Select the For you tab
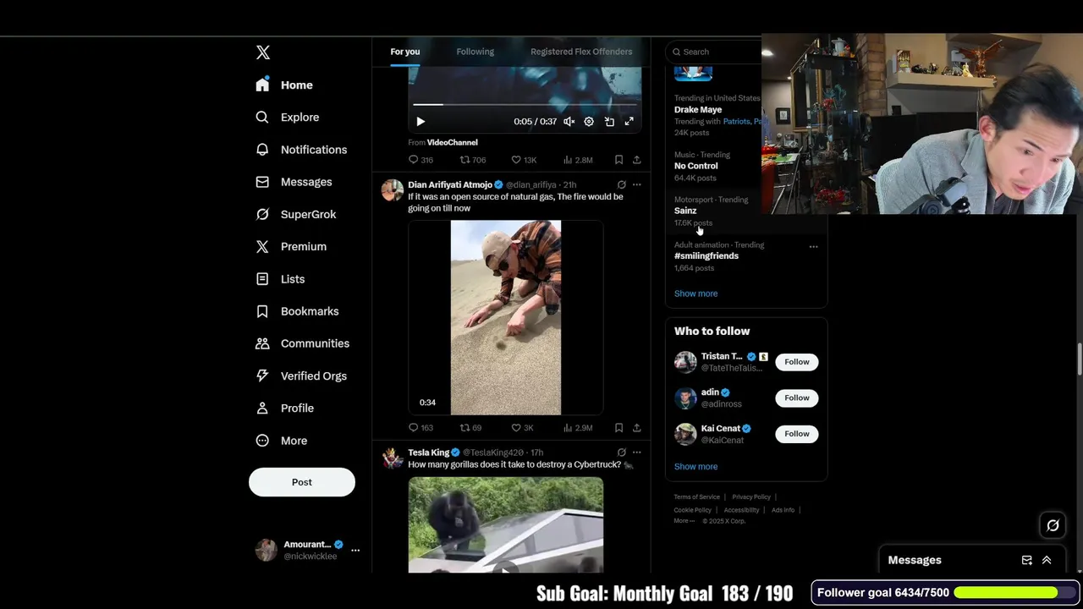 [405, 52]
